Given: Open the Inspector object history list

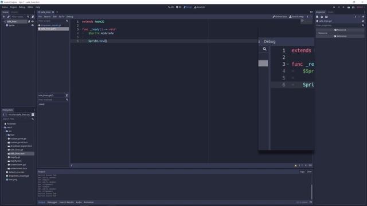Looking at the screenshot, I should (x=363, y=17).
